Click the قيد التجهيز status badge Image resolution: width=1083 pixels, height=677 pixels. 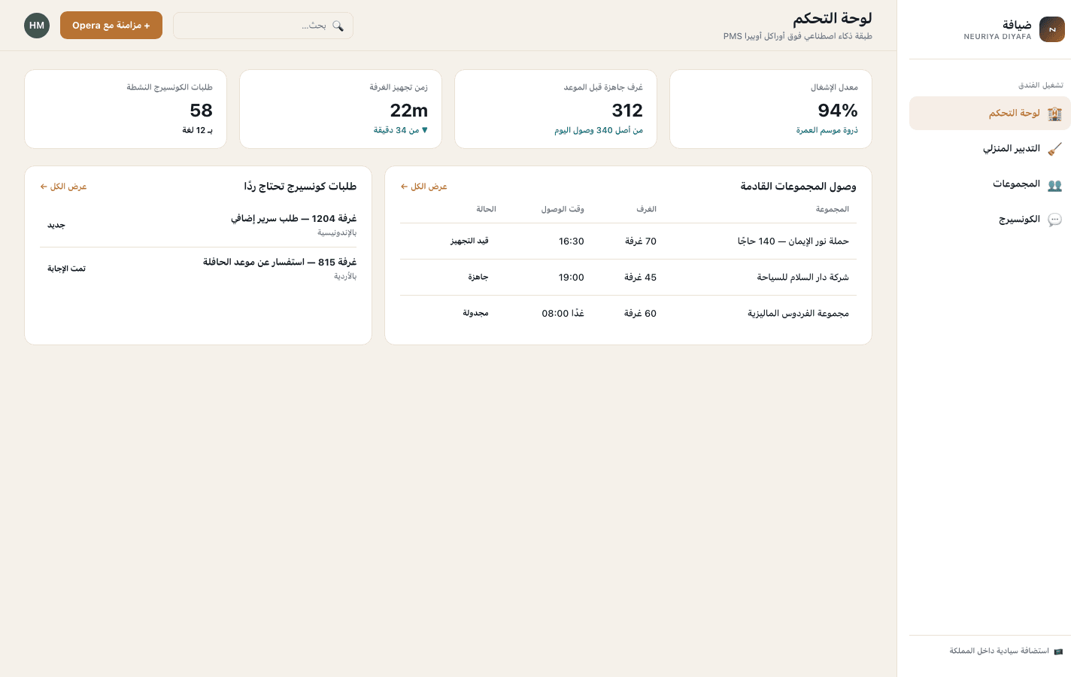click(469, 241)
